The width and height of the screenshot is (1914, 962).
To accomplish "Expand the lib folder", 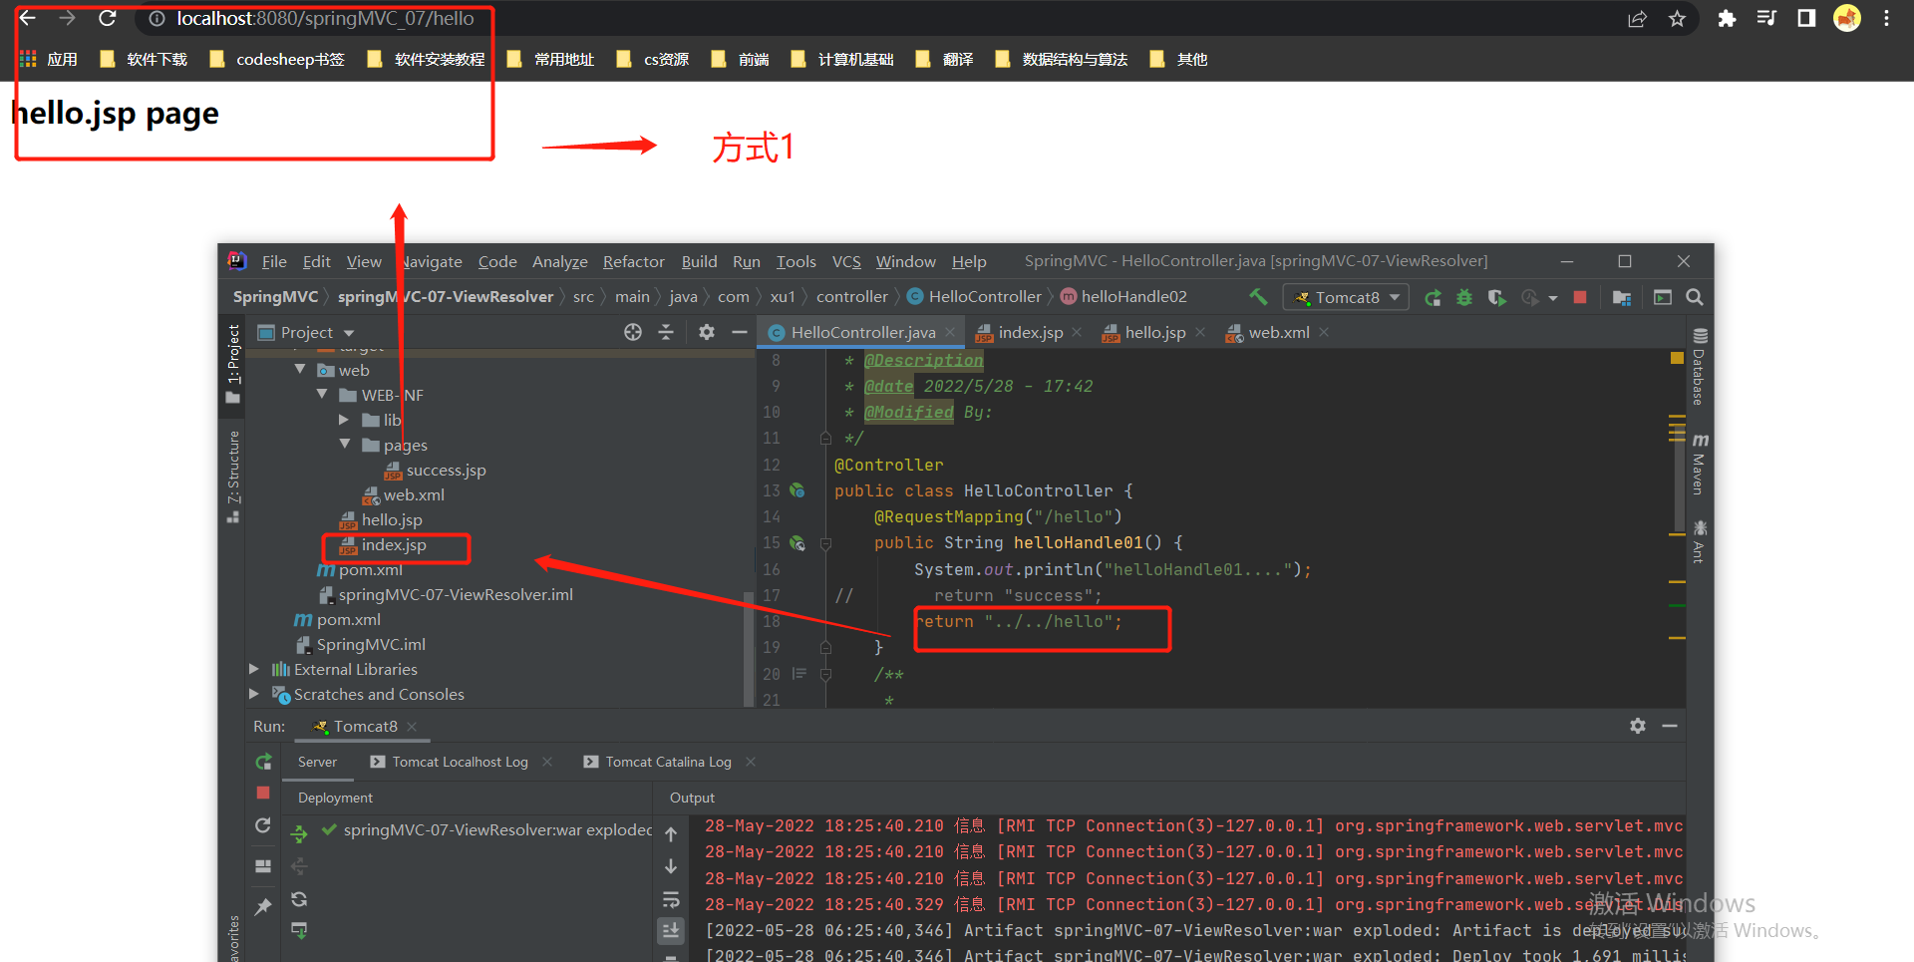I will 344,420.
